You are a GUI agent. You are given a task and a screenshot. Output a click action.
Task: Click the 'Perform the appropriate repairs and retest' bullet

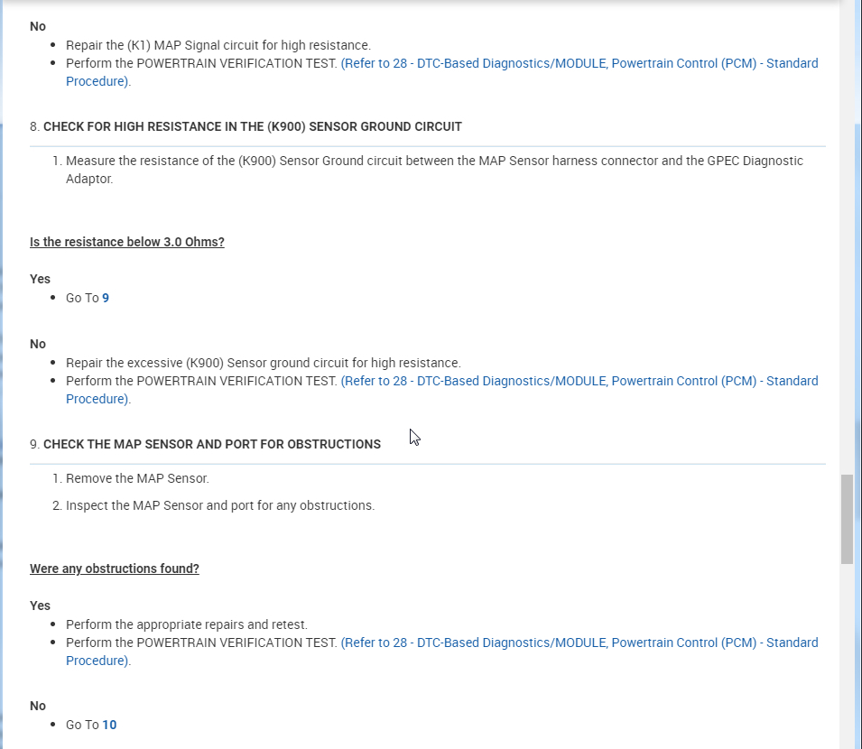(x=186, y=624)
